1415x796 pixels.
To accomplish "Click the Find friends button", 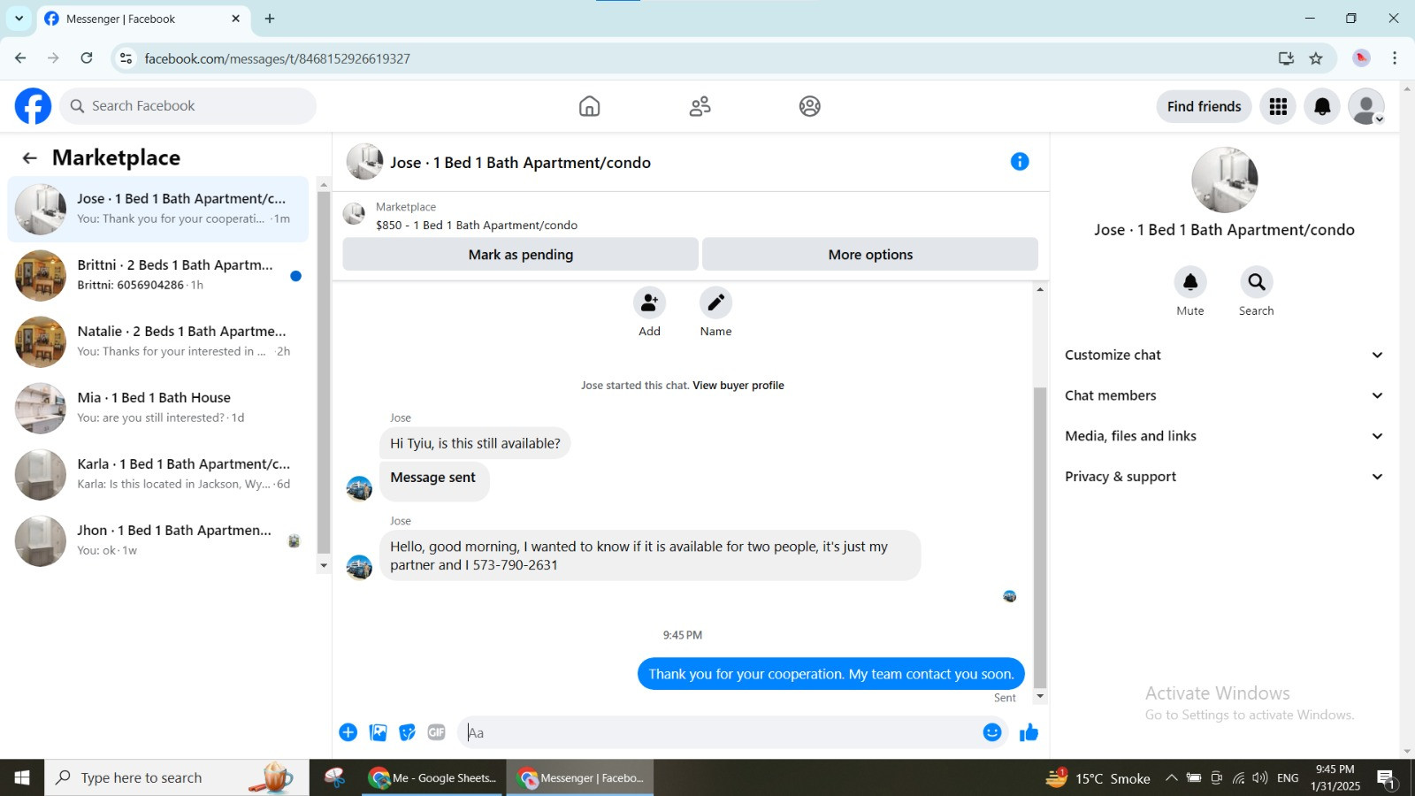I will click(x=1204, y=106).
